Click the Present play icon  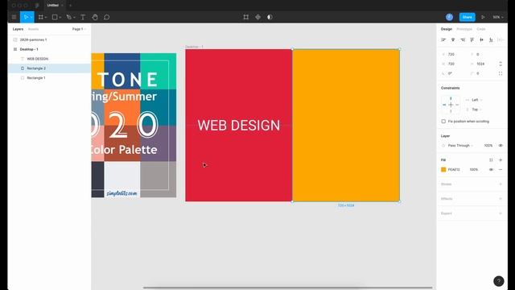483,17
